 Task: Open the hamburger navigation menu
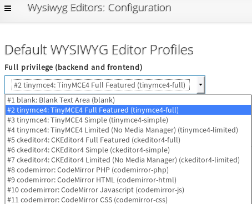point(8,8)
